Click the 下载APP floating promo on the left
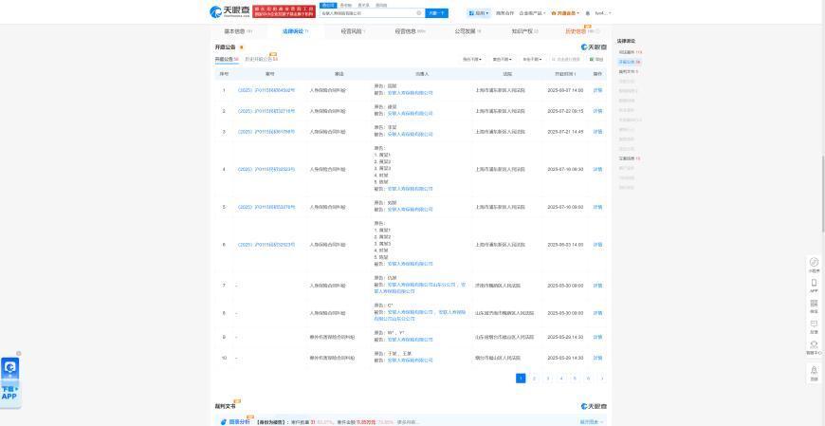 10,380
